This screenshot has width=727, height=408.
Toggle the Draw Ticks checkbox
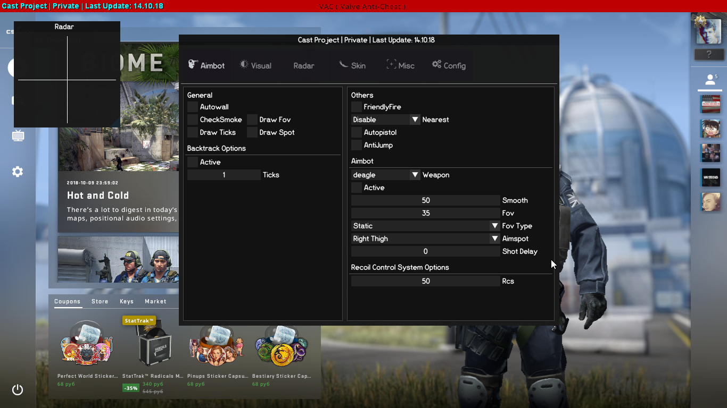pyautogui.click(x=193, y=132)
